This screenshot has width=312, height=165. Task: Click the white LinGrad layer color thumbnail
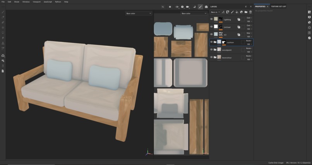click(x=216, y=27)
